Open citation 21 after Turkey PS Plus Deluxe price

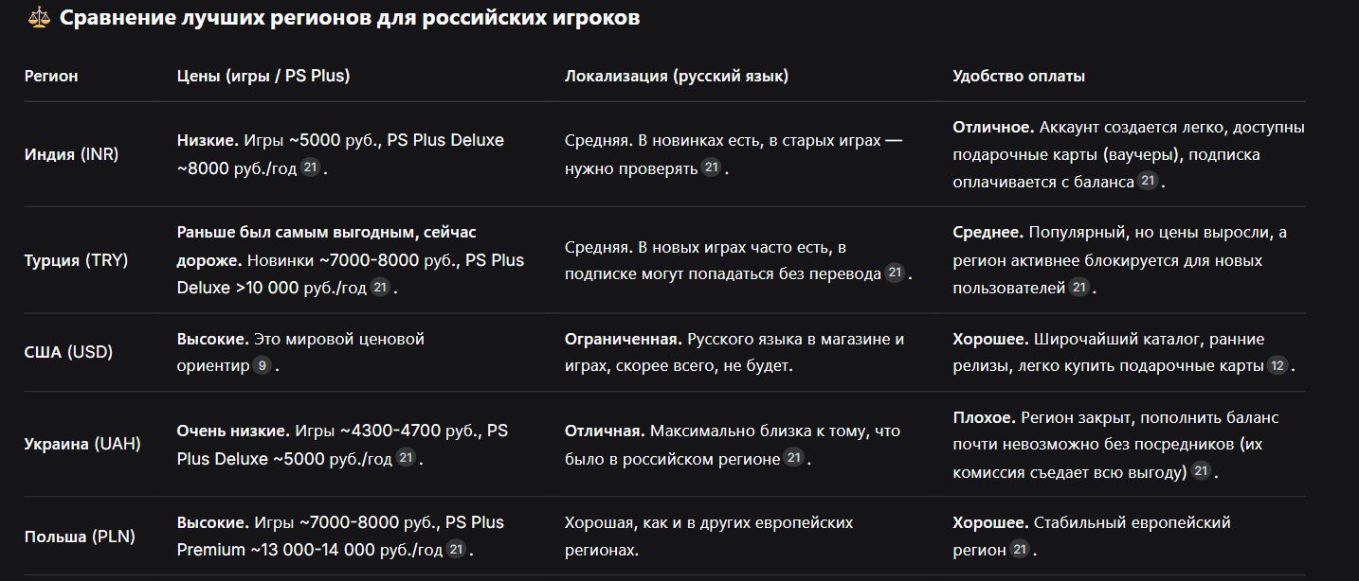tap(379, 287)
